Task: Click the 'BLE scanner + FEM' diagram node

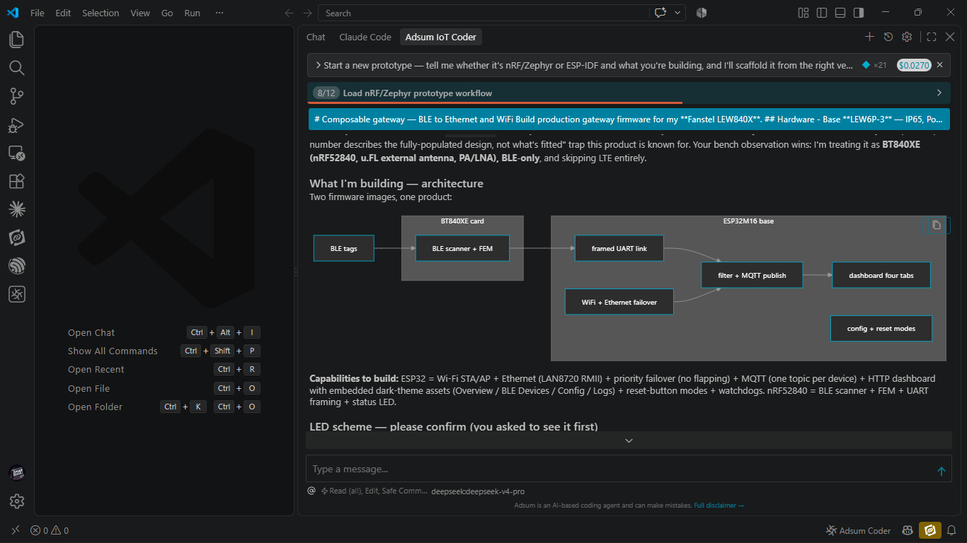Action: (x=463, y=248)
